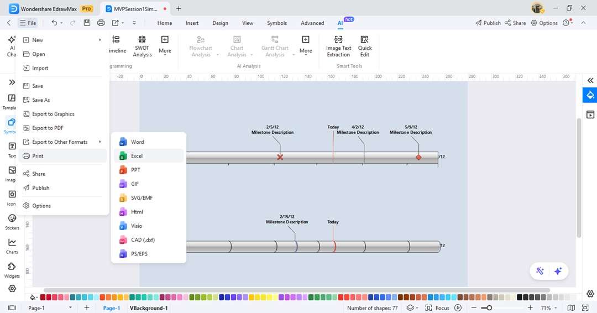Click the Share button at top right

(x=515, y=23)
